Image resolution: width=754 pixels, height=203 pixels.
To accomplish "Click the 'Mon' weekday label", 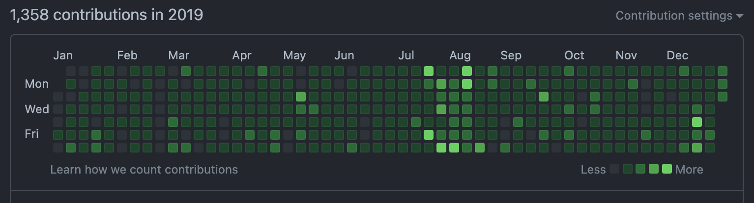I will (37, 84).
